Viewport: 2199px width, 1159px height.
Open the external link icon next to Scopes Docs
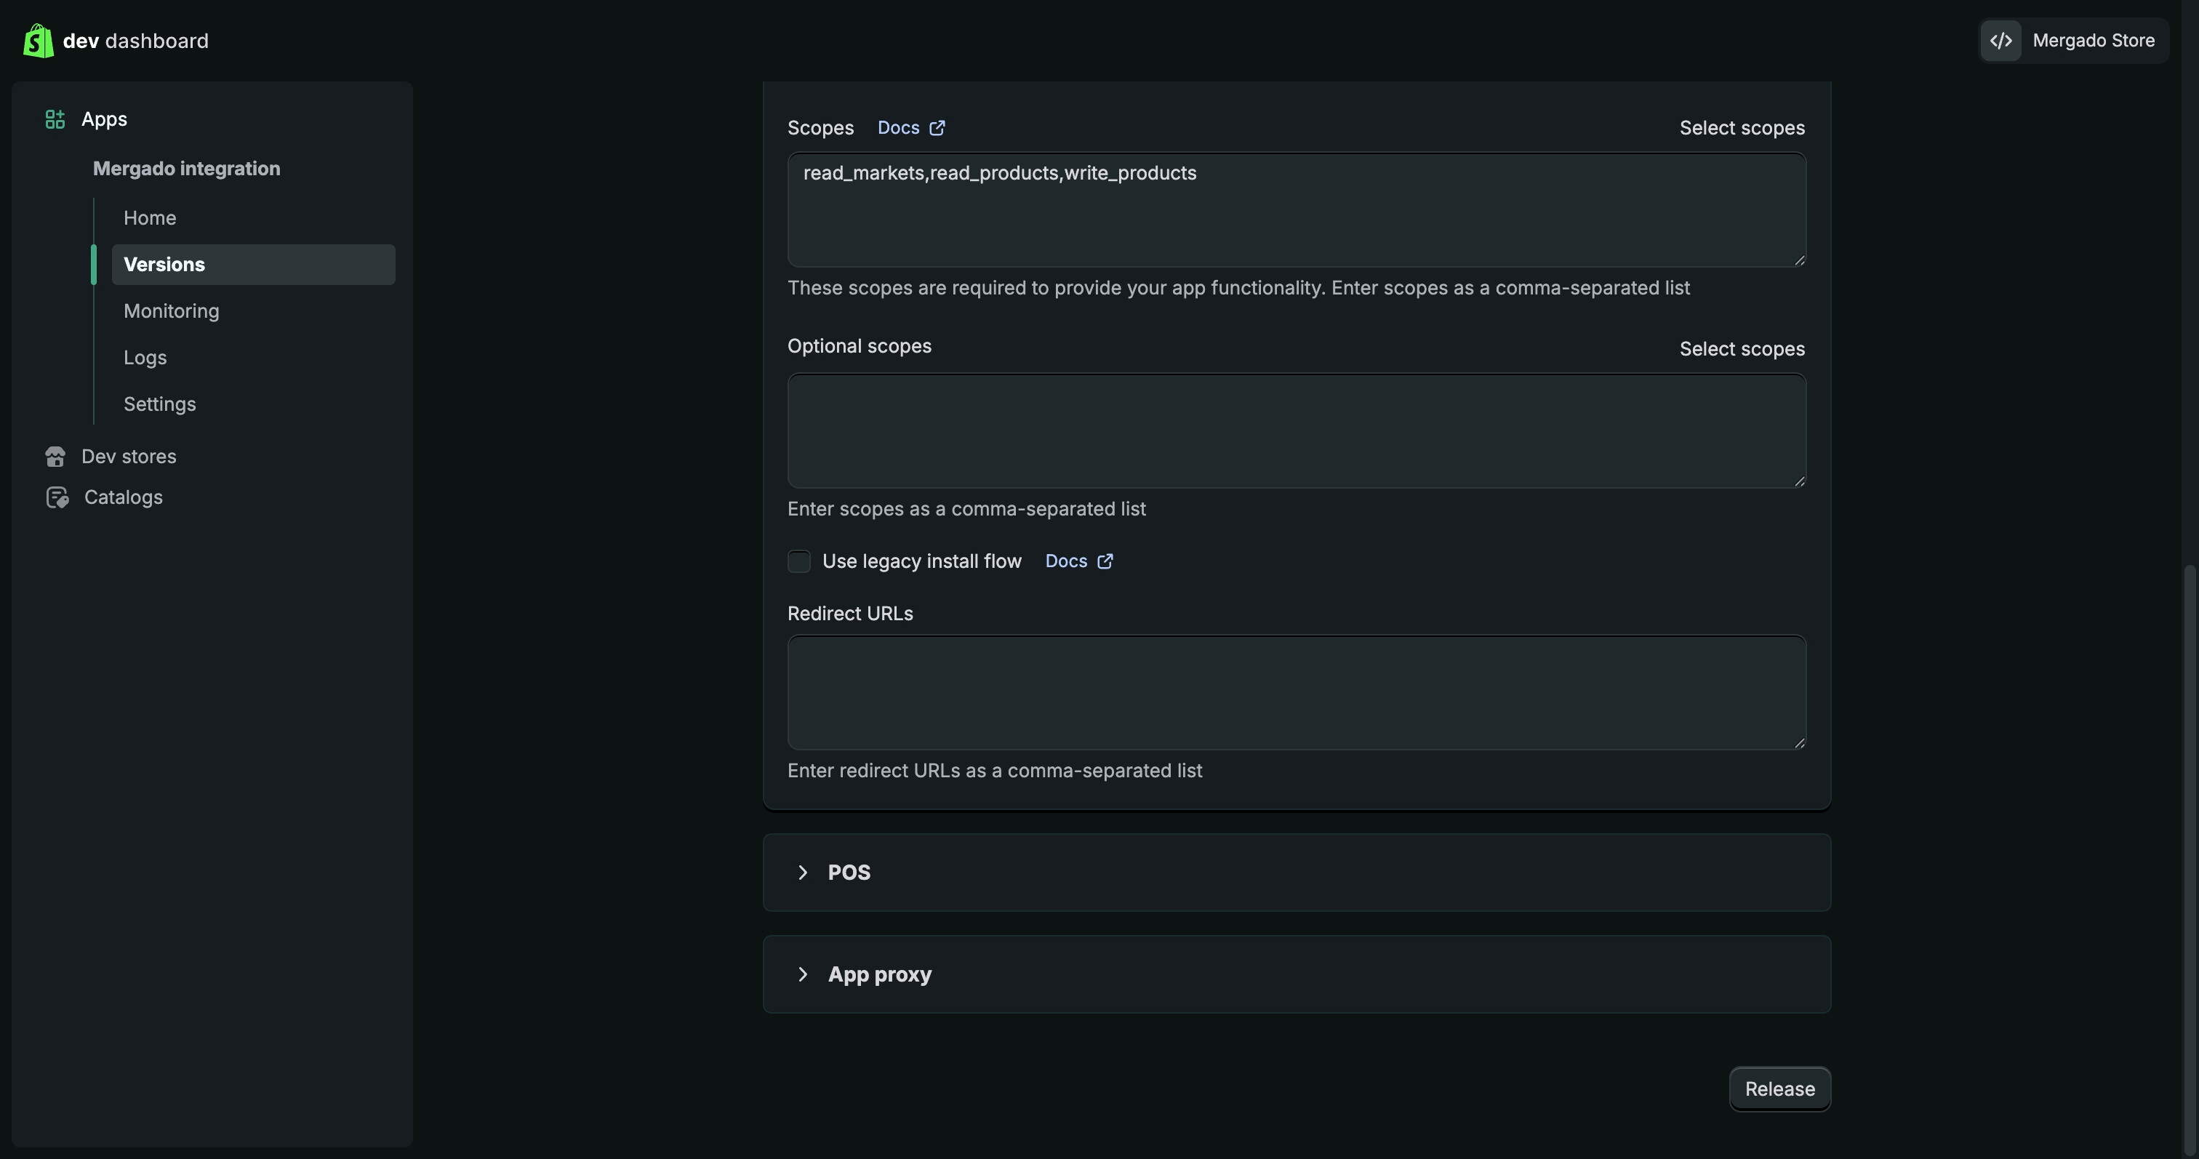937,128
